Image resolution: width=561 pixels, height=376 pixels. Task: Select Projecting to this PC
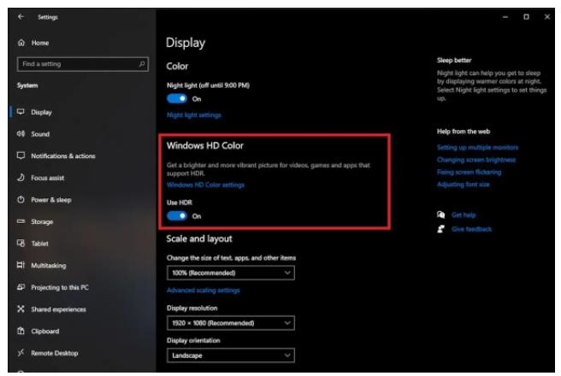coord(59,287)
